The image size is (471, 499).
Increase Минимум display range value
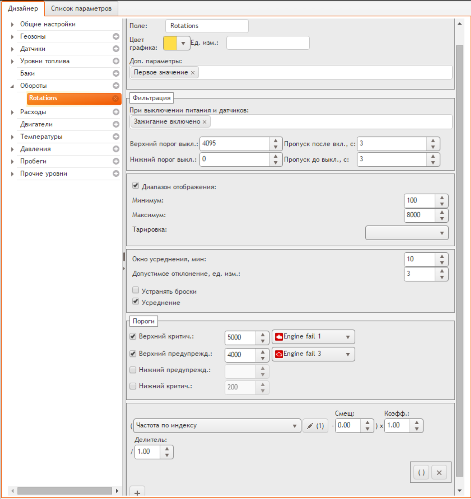(442, 198)
